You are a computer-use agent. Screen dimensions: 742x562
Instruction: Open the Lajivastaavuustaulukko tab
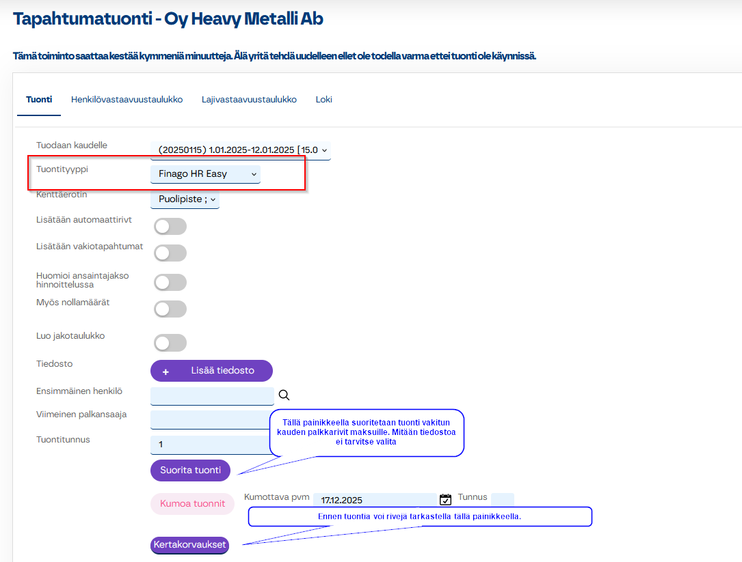tap(249, 100)
